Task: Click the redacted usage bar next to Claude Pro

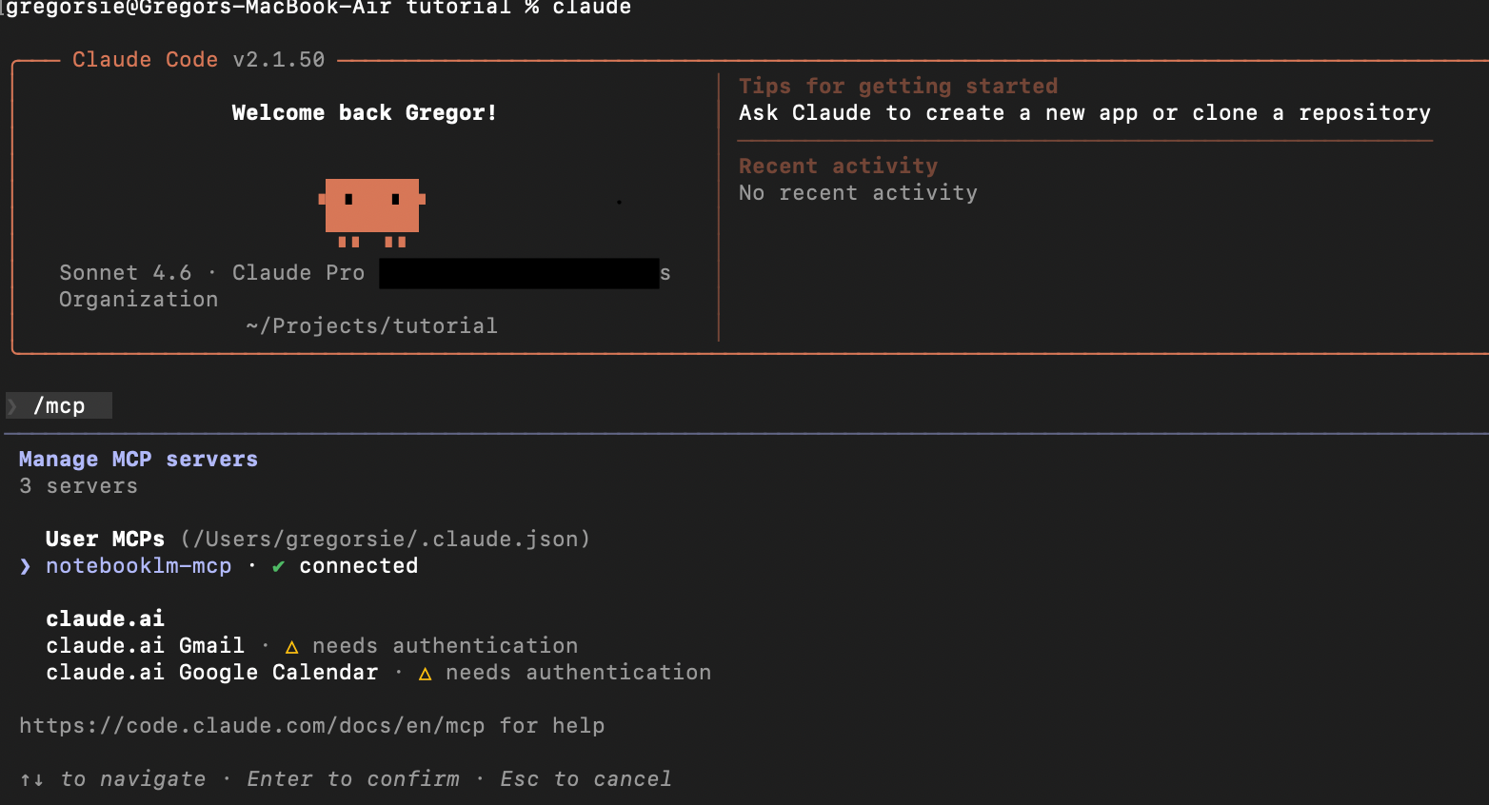Action: click(519, 273)
